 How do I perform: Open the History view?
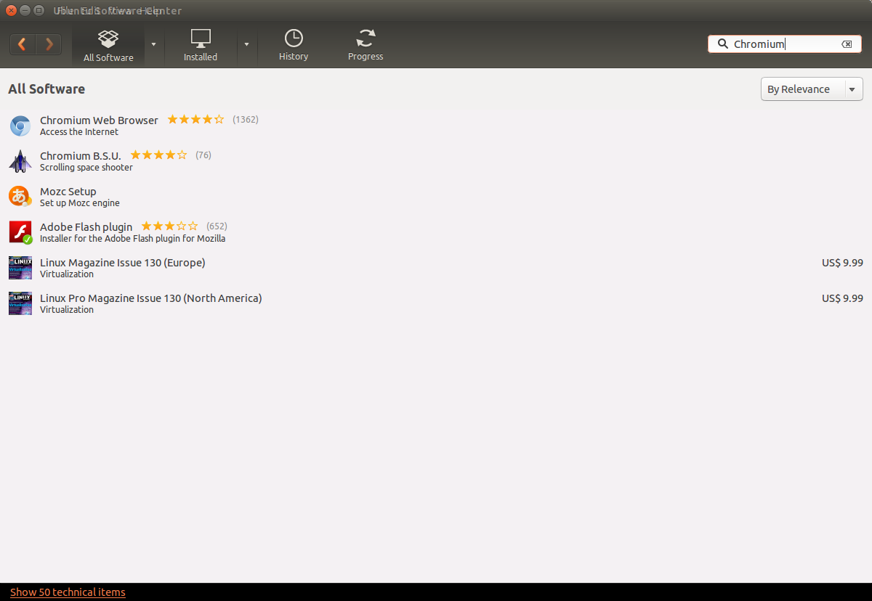294,45
